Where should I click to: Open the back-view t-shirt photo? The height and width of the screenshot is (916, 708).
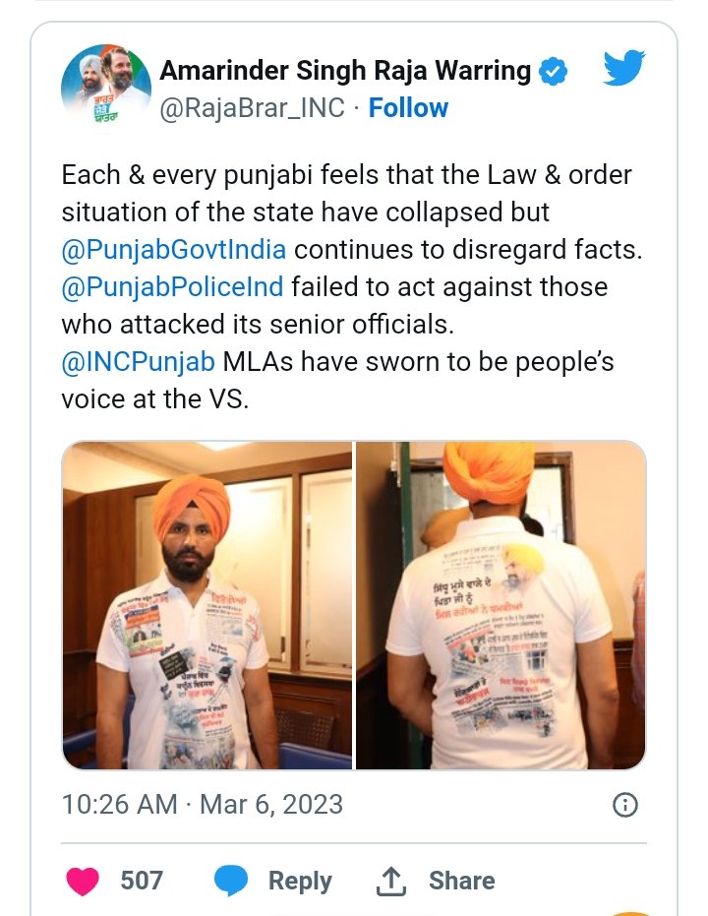pos(501,605)
